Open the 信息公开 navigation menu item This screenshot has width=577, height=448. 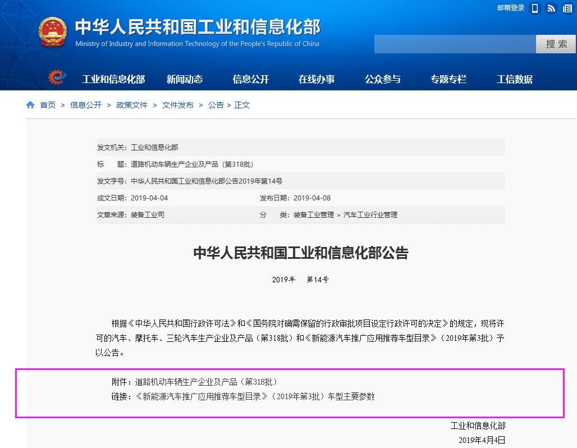[x=251, y=79]
